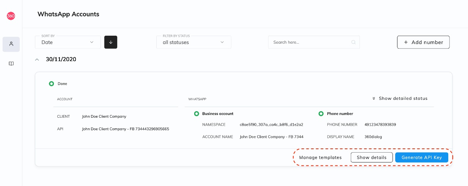Click the 30/11/2020 date label
The width and height of the screenshot is (468, 186).
pos(61,60)
